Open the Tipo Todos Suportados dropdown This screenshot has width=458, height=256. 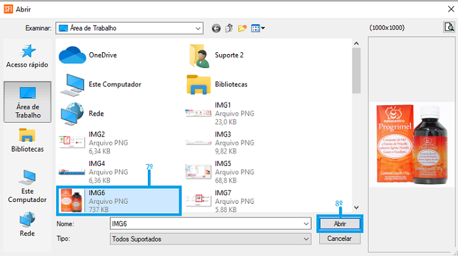tap(210, 239)
